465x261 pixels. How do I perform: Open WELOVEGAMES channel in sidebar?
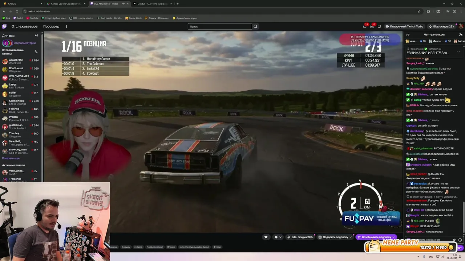click(21, 78)
